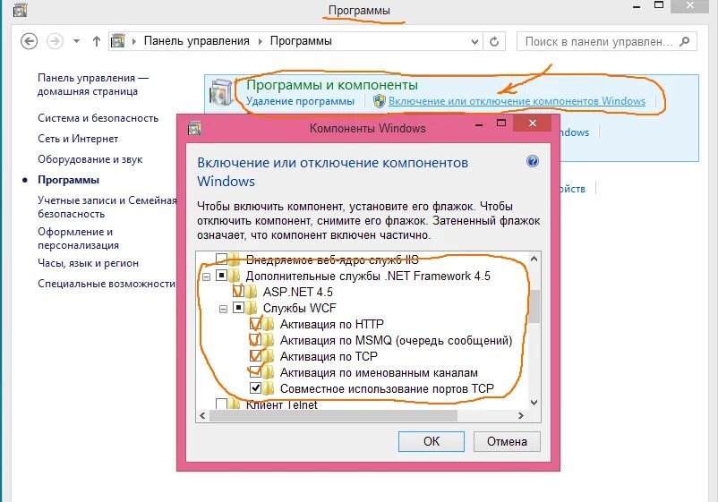
Task: Select 'Панель управления' breadcrumb in address bar
Action: tap(196, 41)
